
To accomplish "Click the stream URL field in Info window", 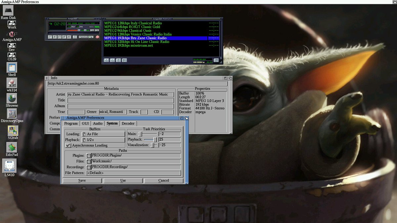I will click(137, 84).
